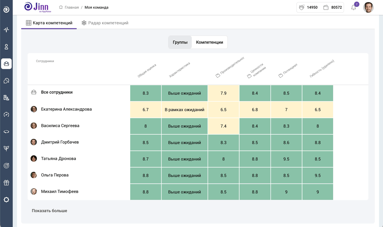Open notifications bell with 7 badge

pos(354,7)
